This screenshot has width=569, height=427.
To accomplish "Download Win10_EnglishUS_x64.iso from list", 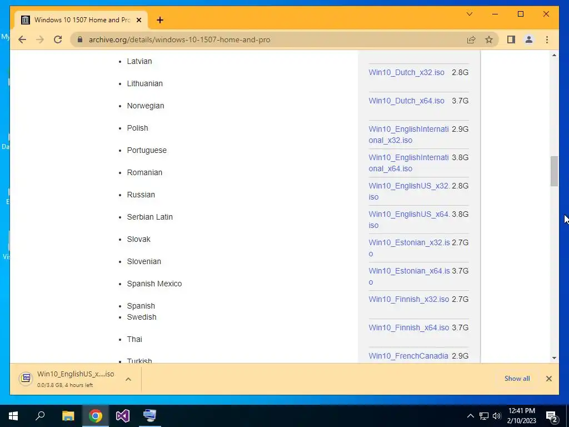I will point(409,219).
